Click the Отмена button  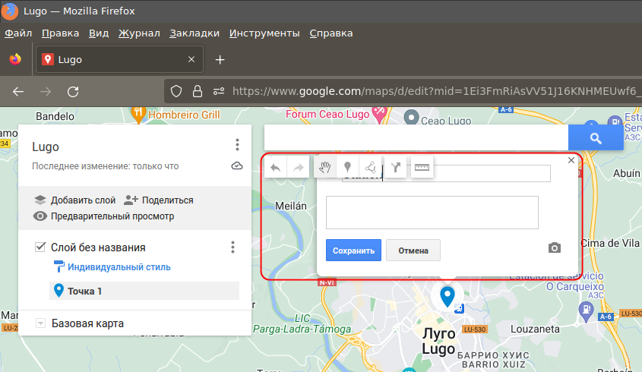[x=413, y=250]
